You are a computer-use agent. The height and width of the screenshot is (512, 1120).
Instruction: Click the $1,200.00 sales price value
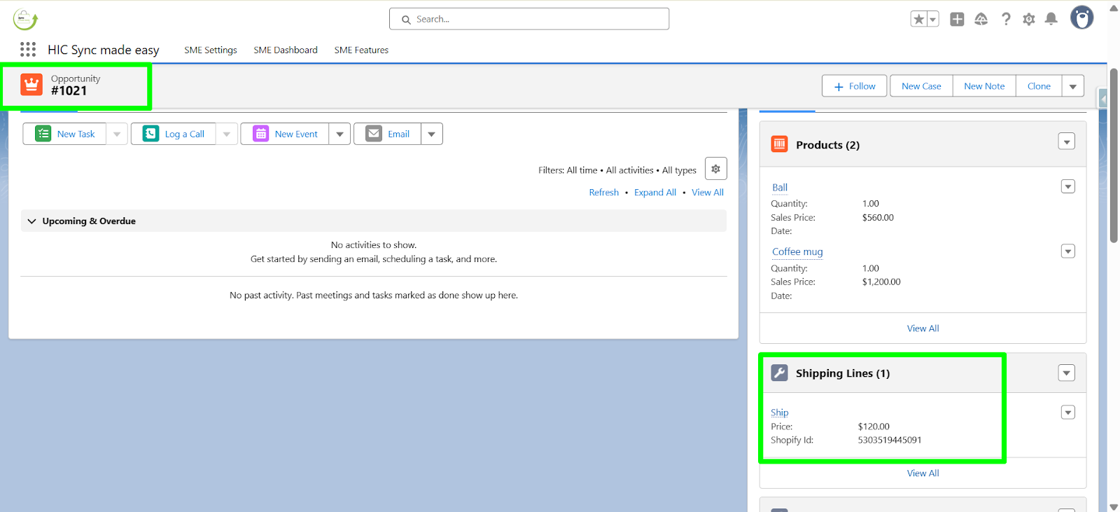tap(881, 282)
